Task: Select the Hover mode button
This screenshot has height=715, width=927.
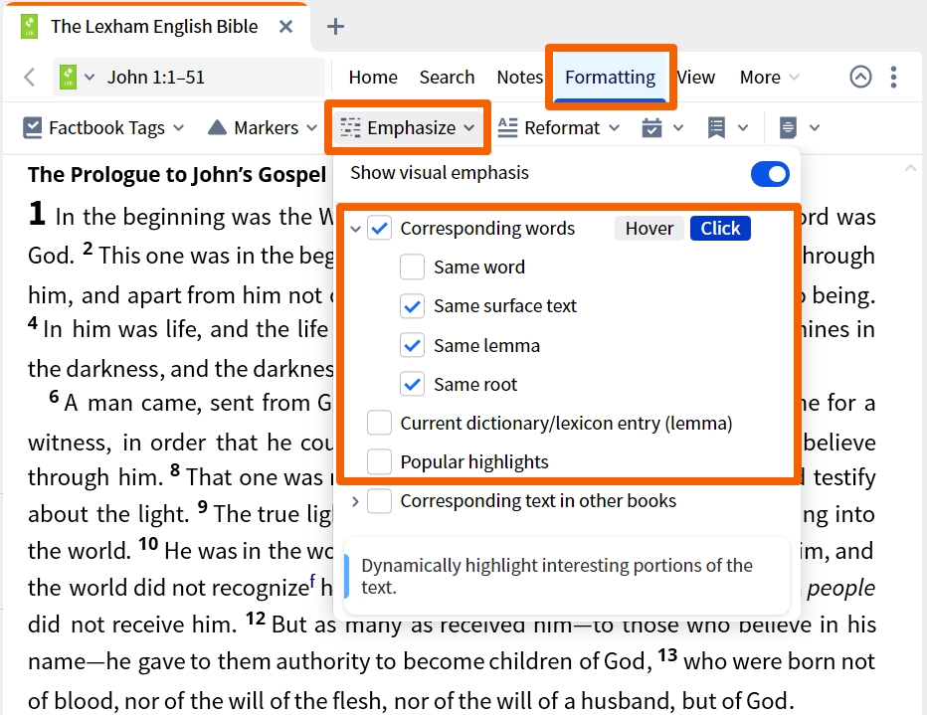Action: click(x=649, y=228)
